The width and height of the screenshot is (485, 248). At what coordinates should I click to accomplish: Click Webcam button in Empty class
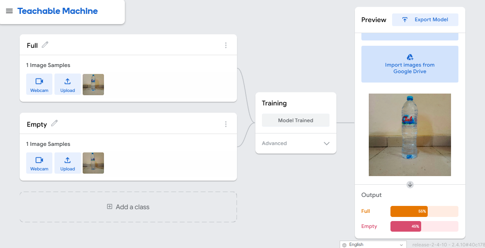(39, 163)
